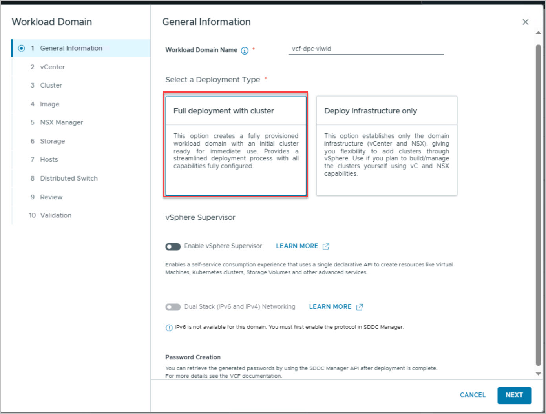Enable the vSphere Supervisor toggle
The image size is (546, 414).
pos(173,246)
